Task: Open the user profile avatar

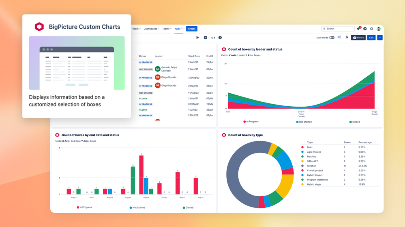Action: tap(379, 29)
